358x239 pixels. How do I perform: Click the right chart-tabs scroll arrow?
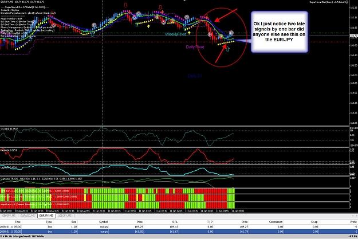356,216
